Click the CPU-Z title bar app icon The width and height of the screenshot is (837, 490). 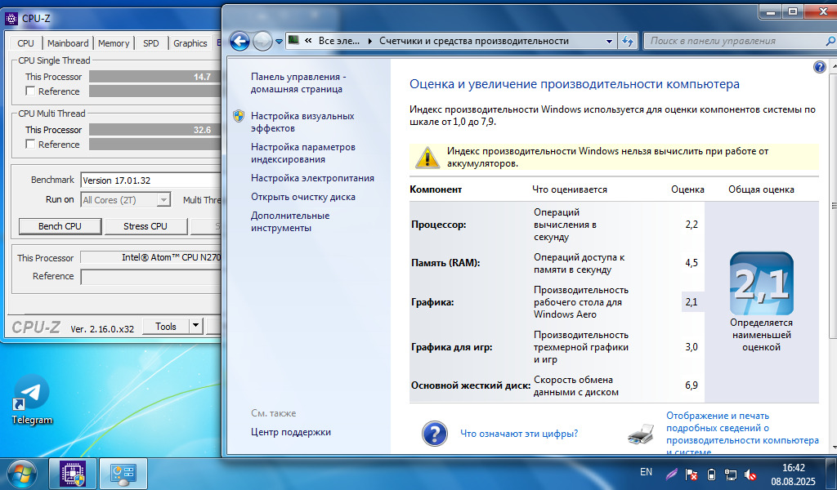(x=11, y=19)
